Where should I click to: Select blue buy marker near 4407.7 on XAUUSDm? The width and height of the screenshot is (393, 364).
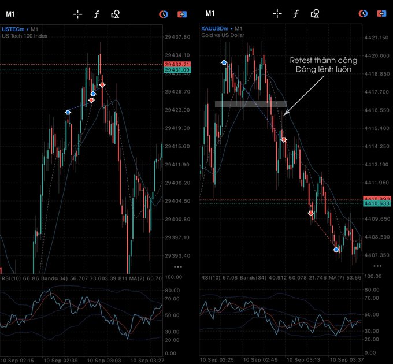click(x=336, y=249)
